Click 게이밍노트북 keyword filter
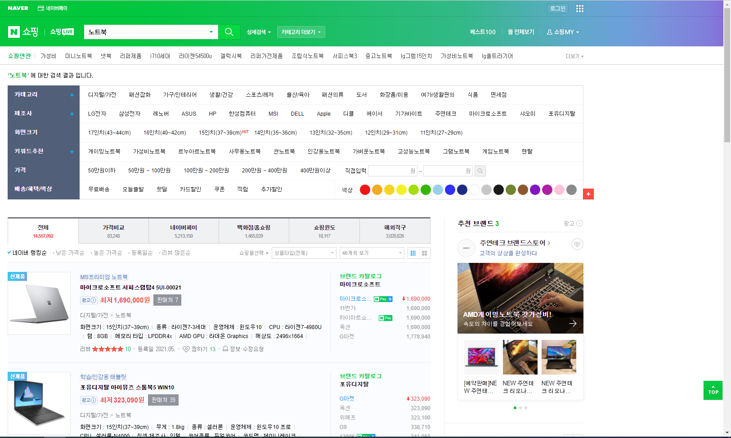The width and height of the screenshot is (731, 438). (104, 152)
